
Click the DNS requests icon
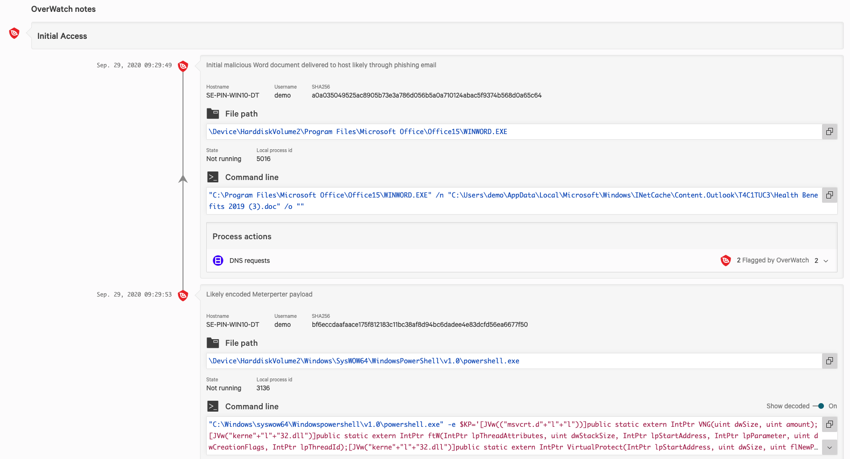point(218,261)
